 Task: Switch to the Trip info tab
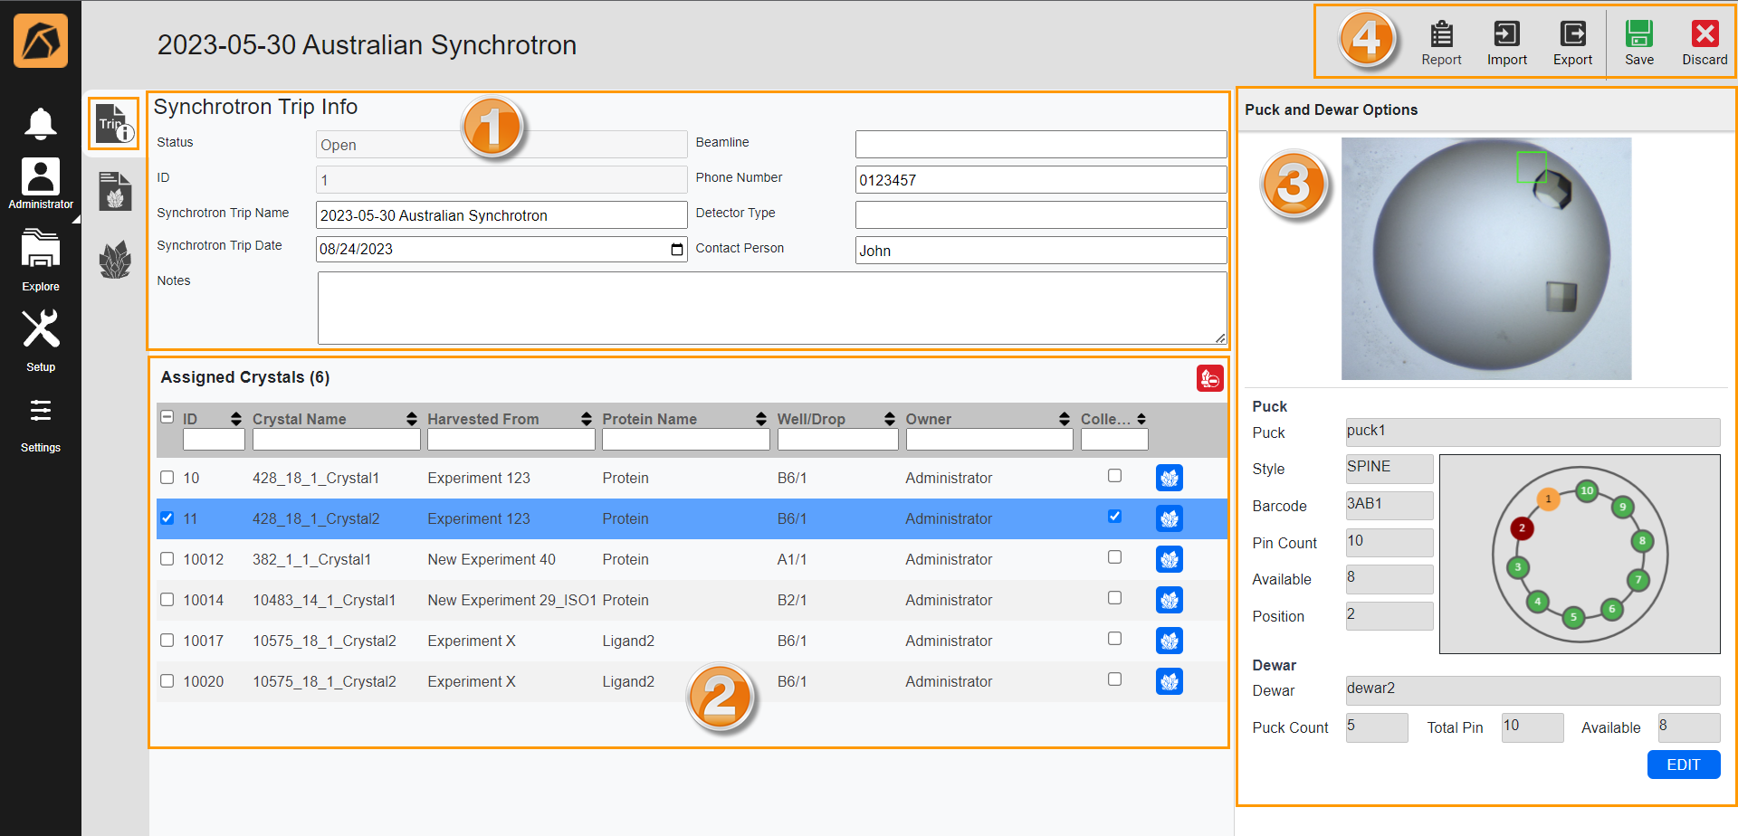coord(114,124)
